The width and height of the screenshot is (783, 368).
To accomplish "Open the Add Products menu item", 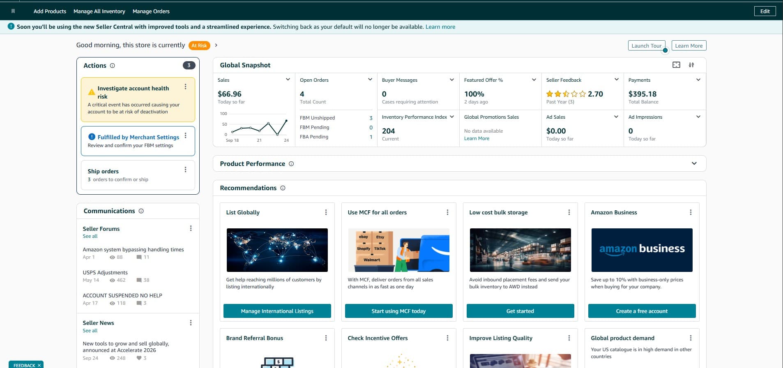I will [x=50, y=11].
